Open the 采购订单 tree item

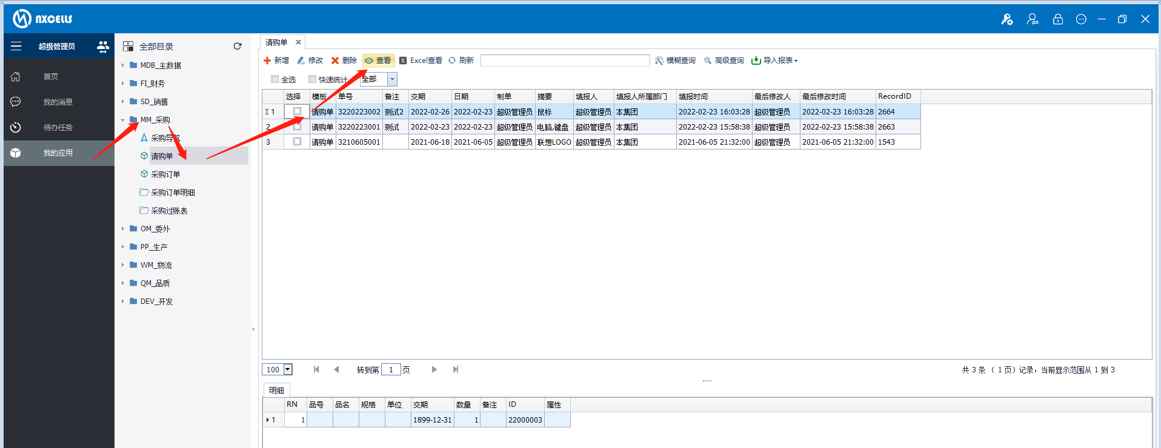click(165, 174)
